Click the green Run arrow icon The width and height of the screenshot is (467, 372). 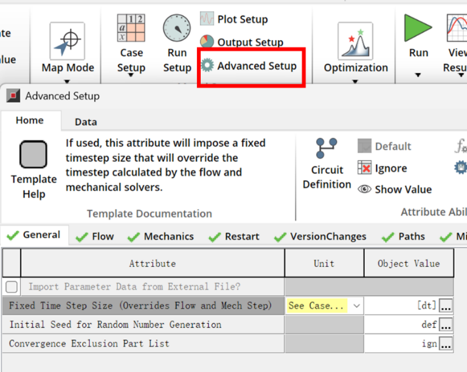pos(418,29)
